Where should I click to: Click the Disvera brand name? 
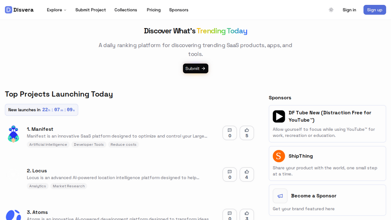24,10
